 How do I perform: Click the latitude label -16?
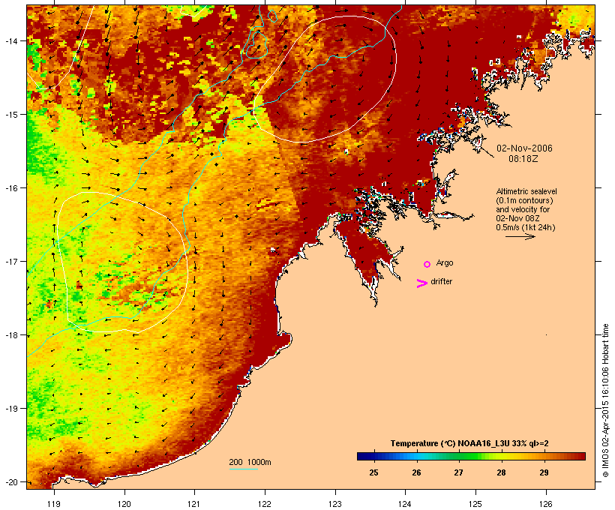point(10,188)
